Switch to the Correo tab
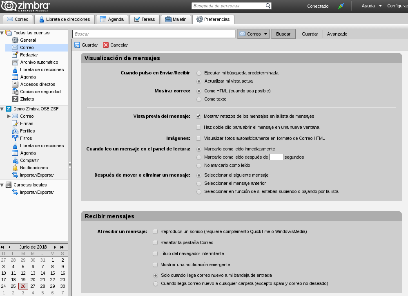The width and height of the screenshot is (408, 296). pyautogui.click(x=18, y=19)
